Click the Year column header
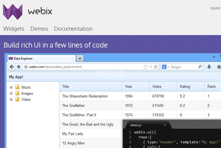221x148 pixels. coord(136,86)
